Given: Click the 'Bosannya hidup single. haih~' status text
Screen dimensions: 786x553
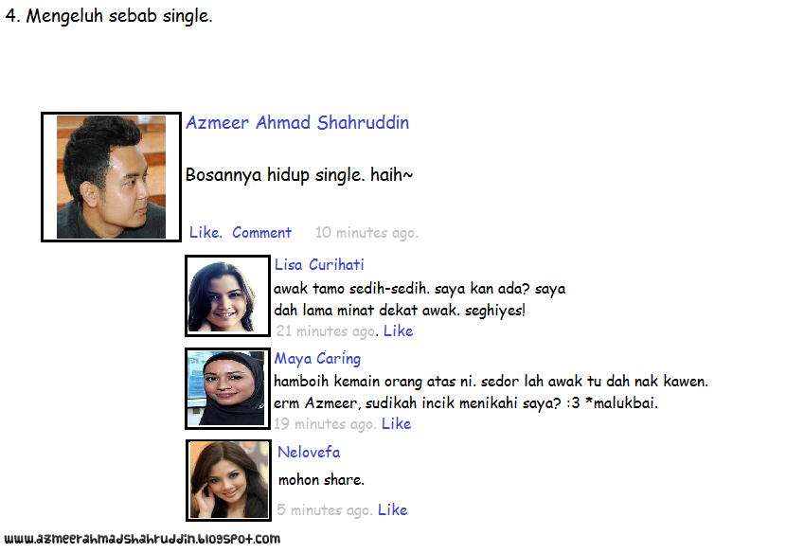Looking at the screenshot, I should tap(299, 175).
